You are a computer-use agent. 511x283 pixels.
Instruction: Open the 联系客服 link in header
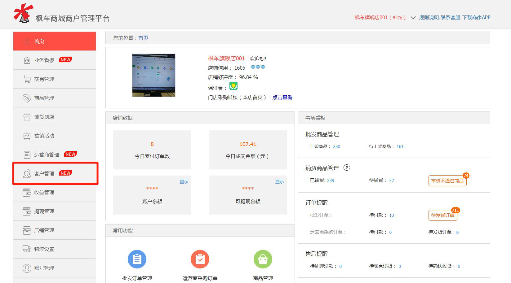pos(450,18)
